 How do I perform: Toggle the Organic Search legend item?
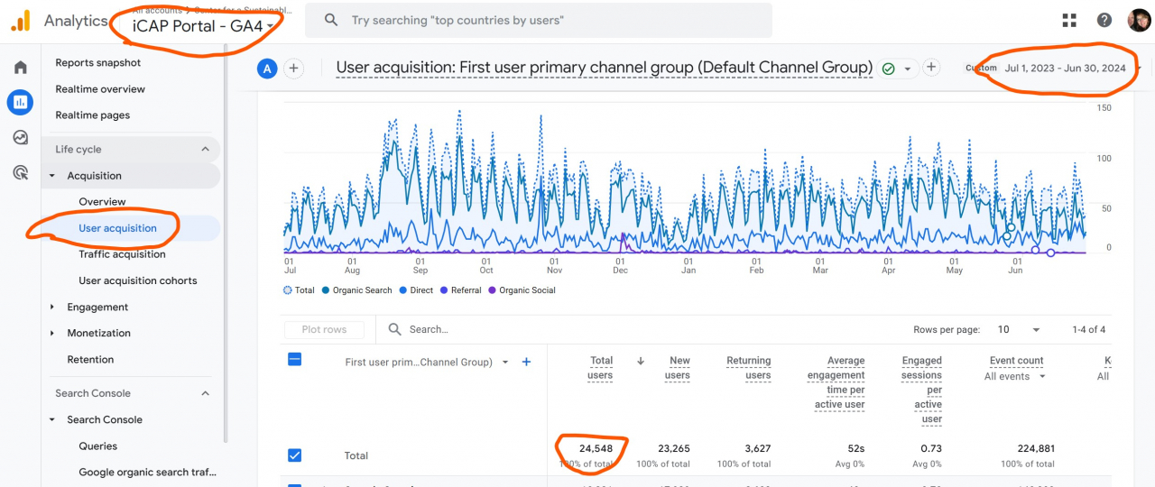tap(356, 290)
